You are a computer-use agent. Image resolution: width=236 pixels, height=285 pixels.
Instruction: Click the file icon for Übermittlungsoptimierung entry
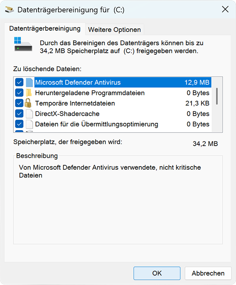pyautogui.click(x=29, y=124)
